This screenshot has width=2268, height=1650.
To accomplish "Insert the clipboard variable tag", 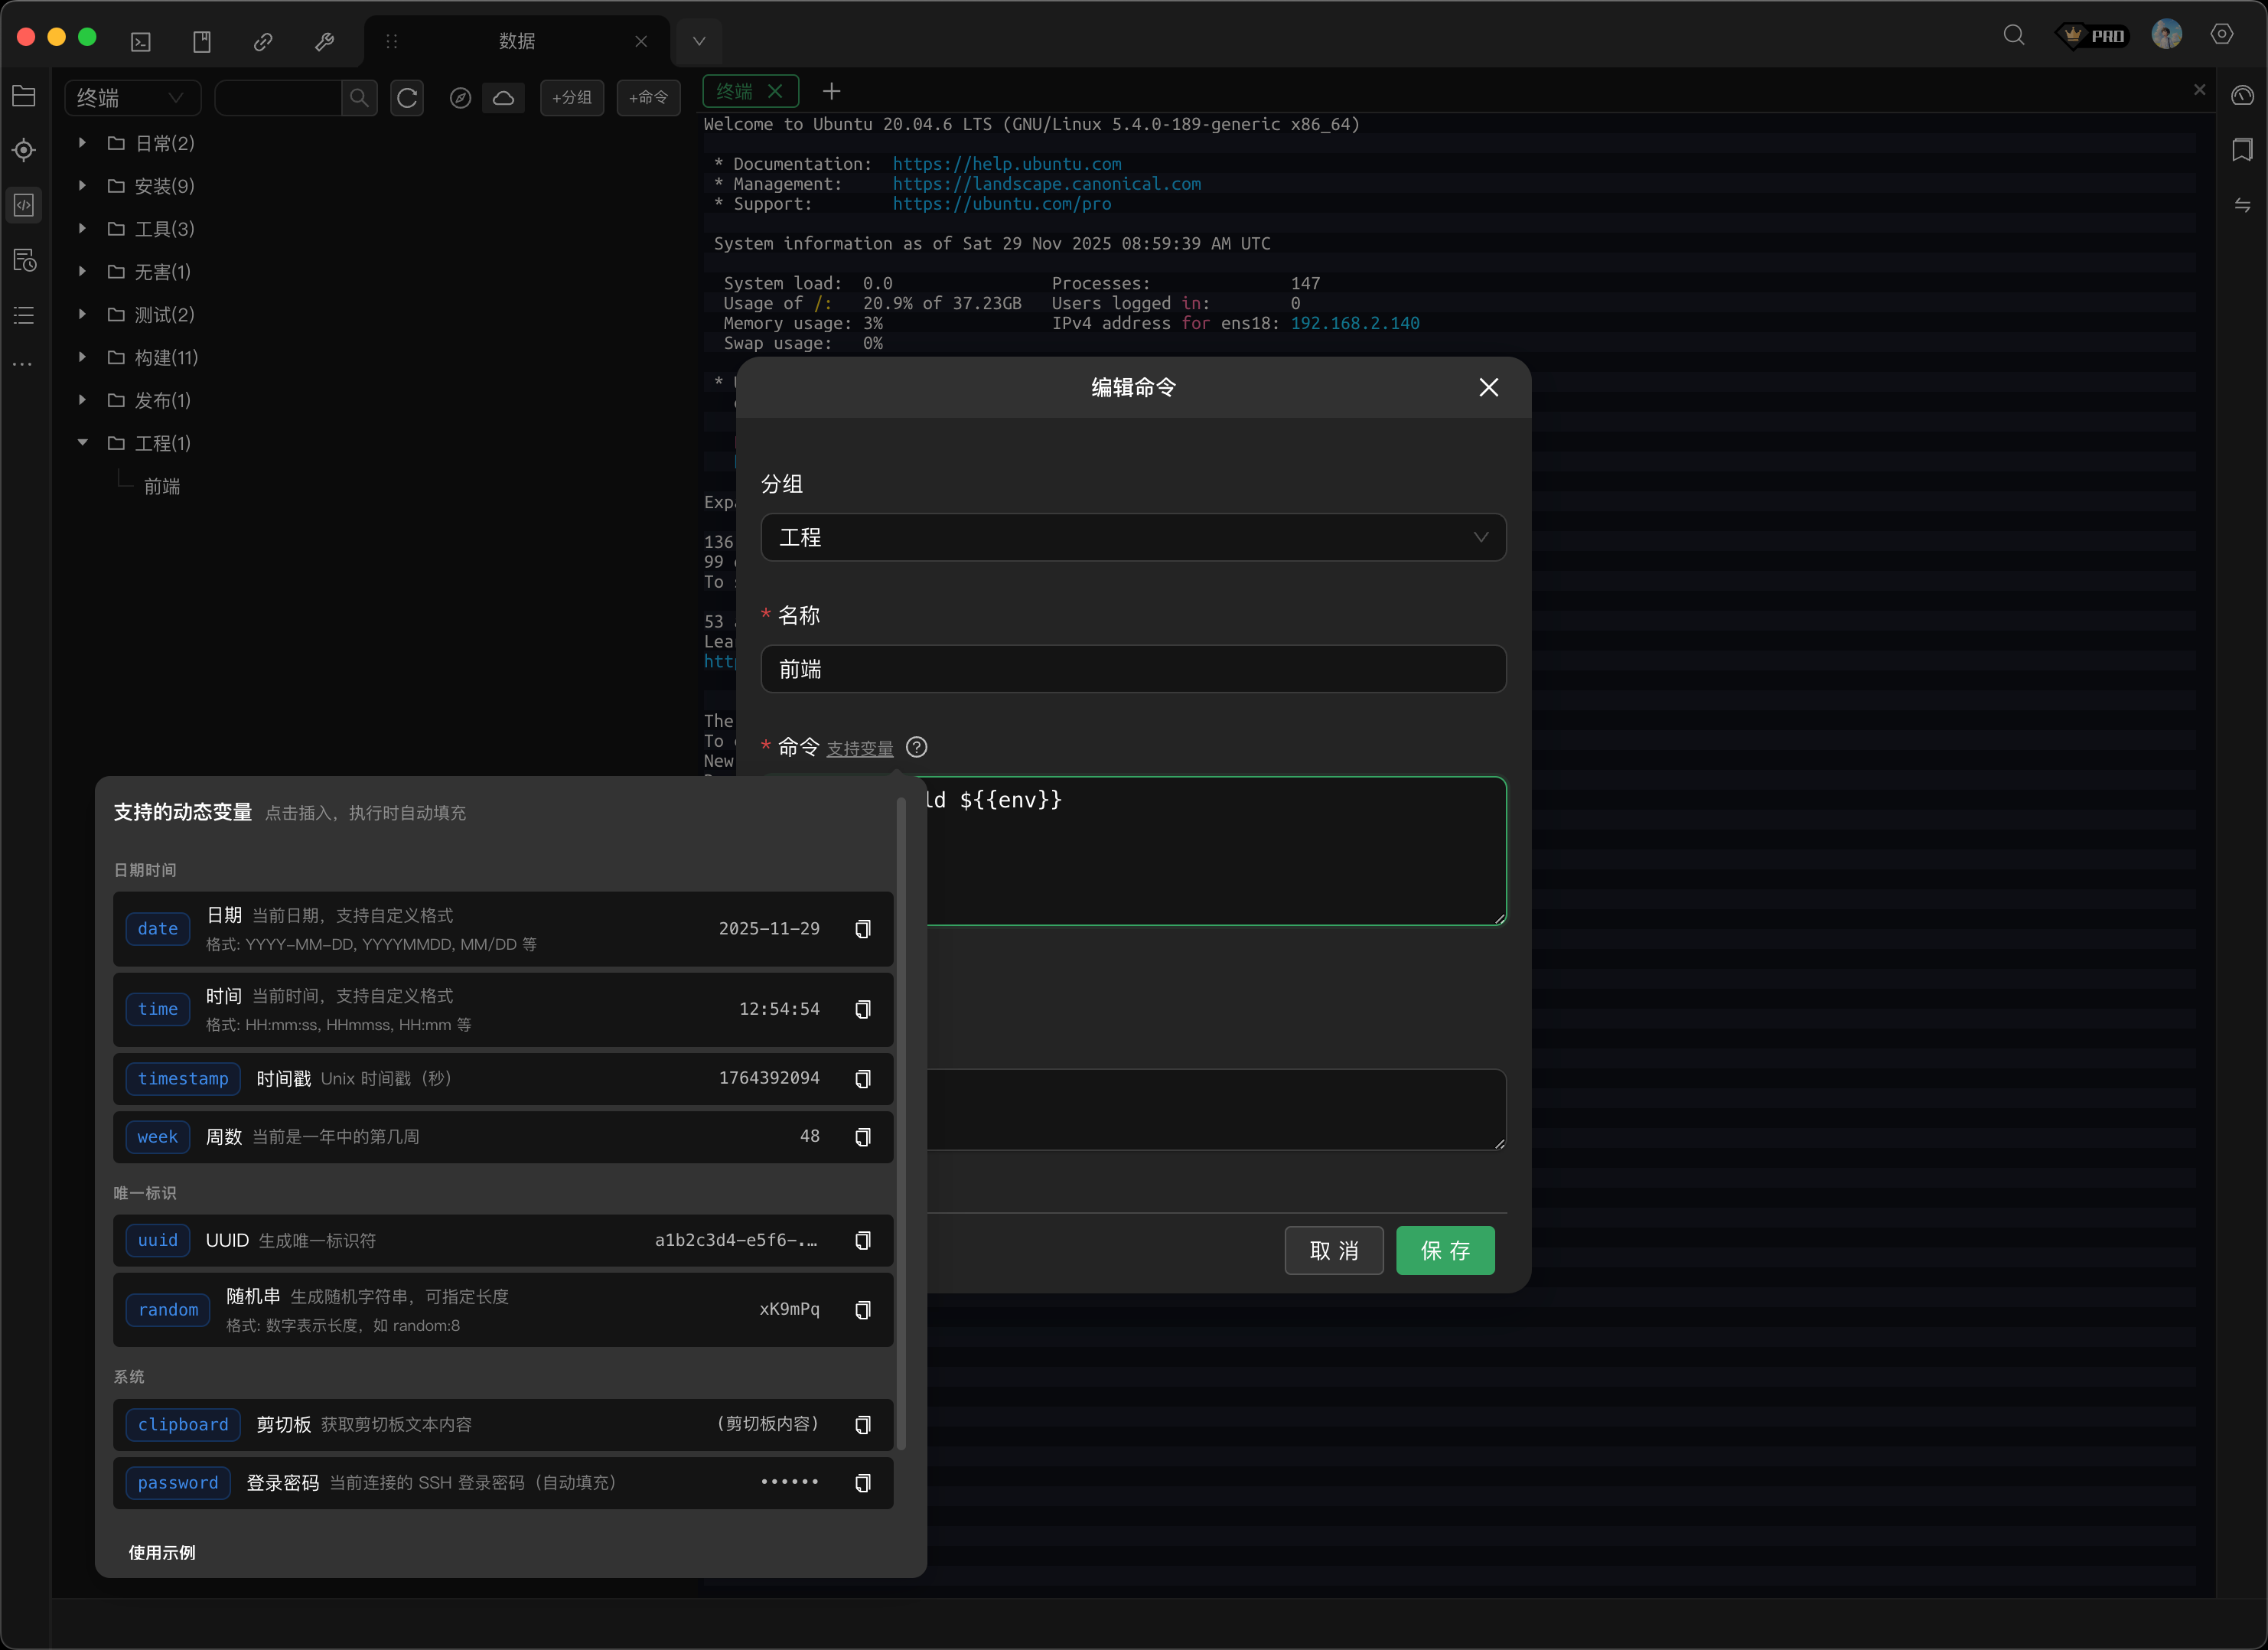I will 183,1424.
